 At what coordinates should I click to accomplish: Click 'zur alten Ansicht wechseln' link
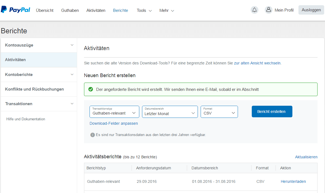[x=257, y=63]
